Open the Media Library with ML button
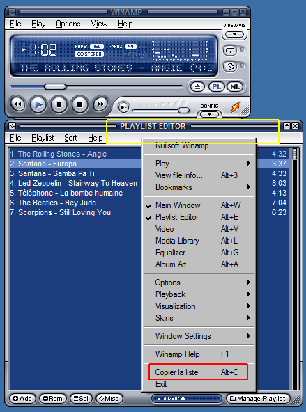 pyautogui.click(x=235, y=87)
